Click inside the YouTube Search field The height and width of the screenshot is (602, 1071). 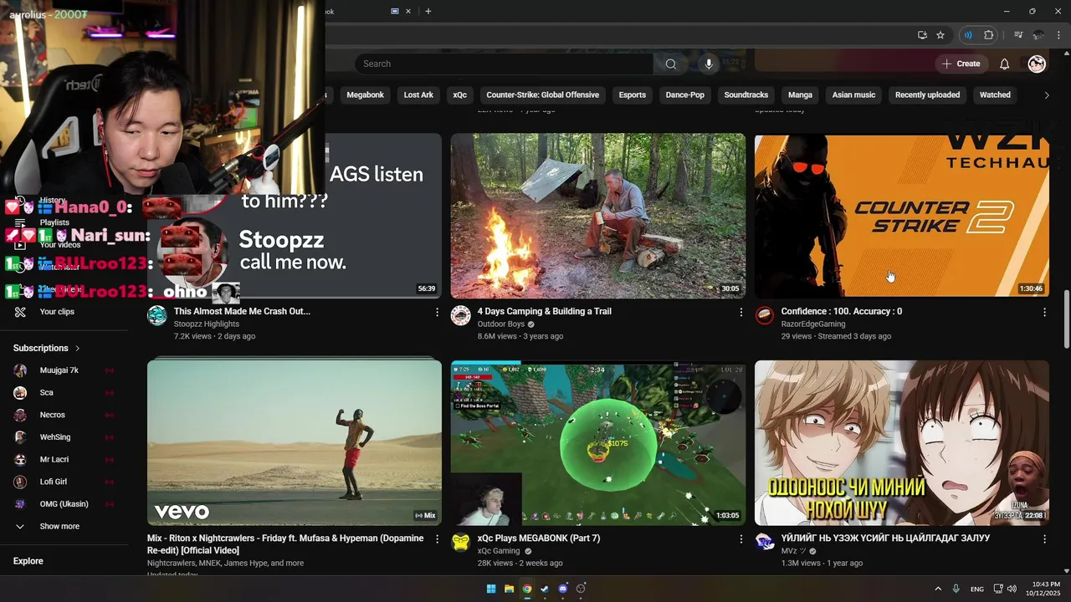[504, 64]
